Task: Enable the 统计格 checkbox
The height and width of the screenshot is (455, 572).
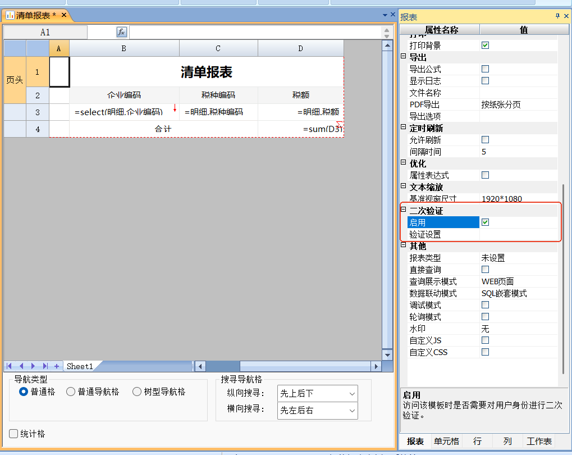Action: (13, 434)
